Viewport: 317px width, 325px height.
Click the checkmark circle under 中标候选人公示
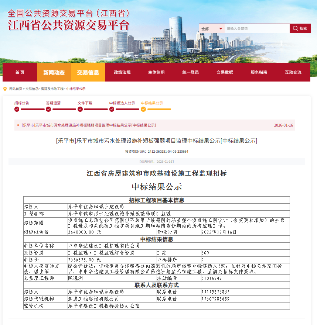click(x=112, y=109)
